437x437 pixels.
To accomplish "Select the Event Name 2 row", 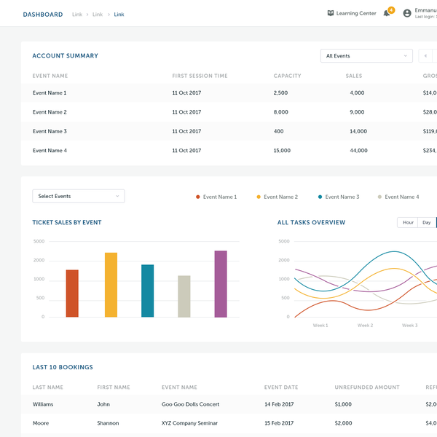I will point(229,112).
